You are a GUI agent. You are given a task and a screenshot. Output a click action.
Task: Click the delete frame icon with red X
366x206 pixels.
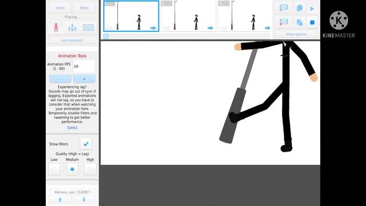284,22
